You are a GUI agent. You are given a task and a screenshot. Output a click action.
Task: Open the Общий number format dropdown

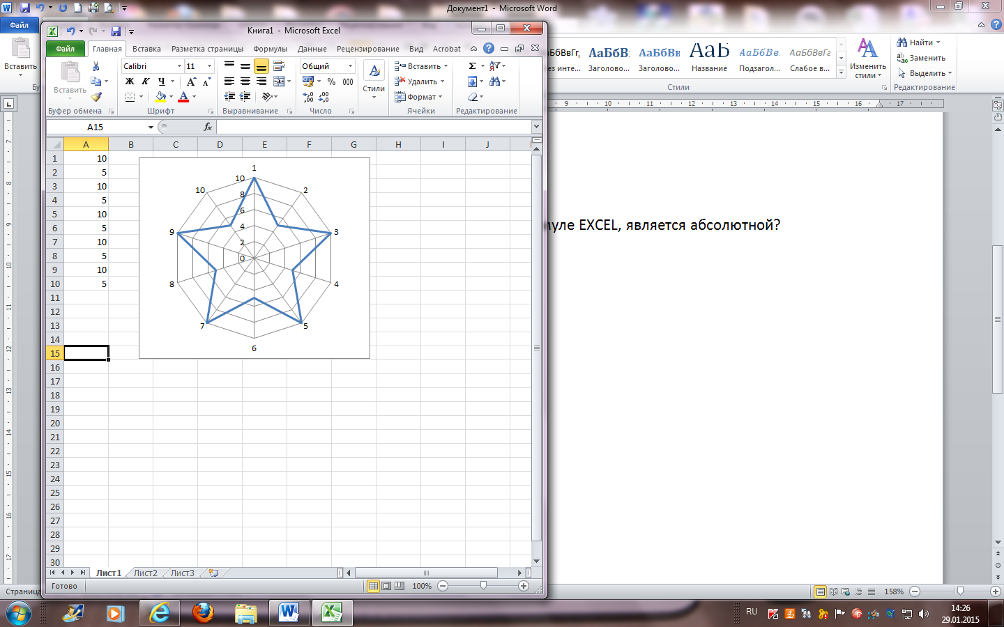coord(350,66)
